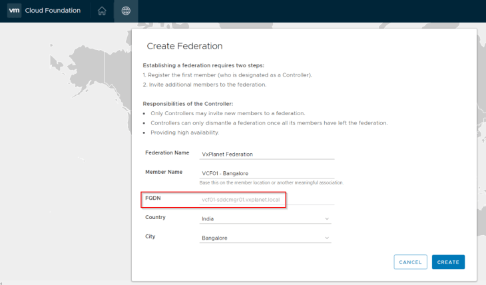The image size is (486, 285).
Task: Open the globe federation icon
Action: click(x=126, y=11)
